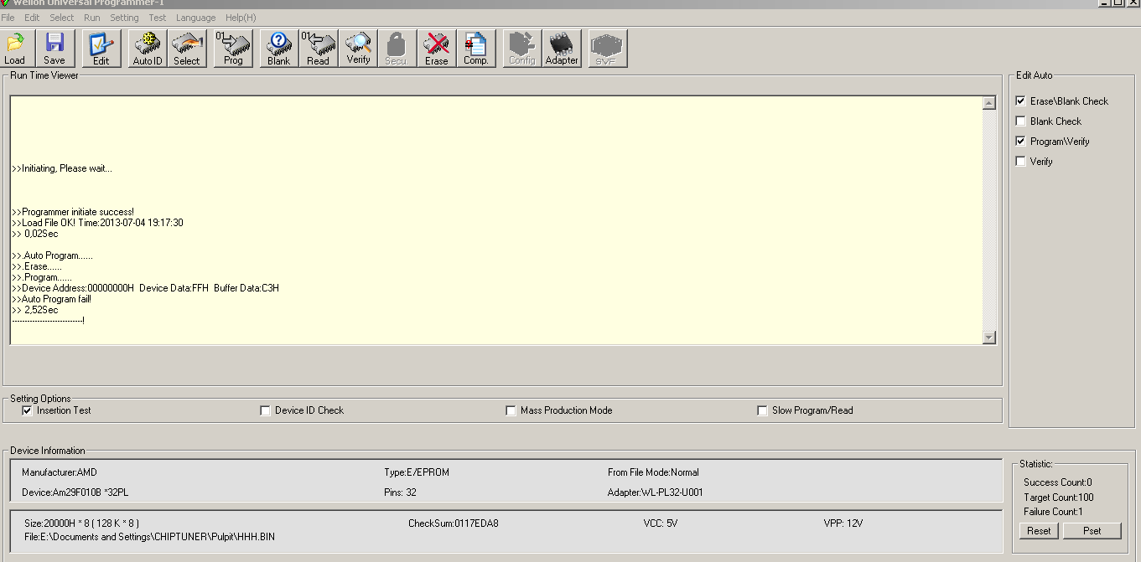Click the Run Time Viewer scroll-down arrow
This screenshot has height=562, width=1141.
pos(989,338)
